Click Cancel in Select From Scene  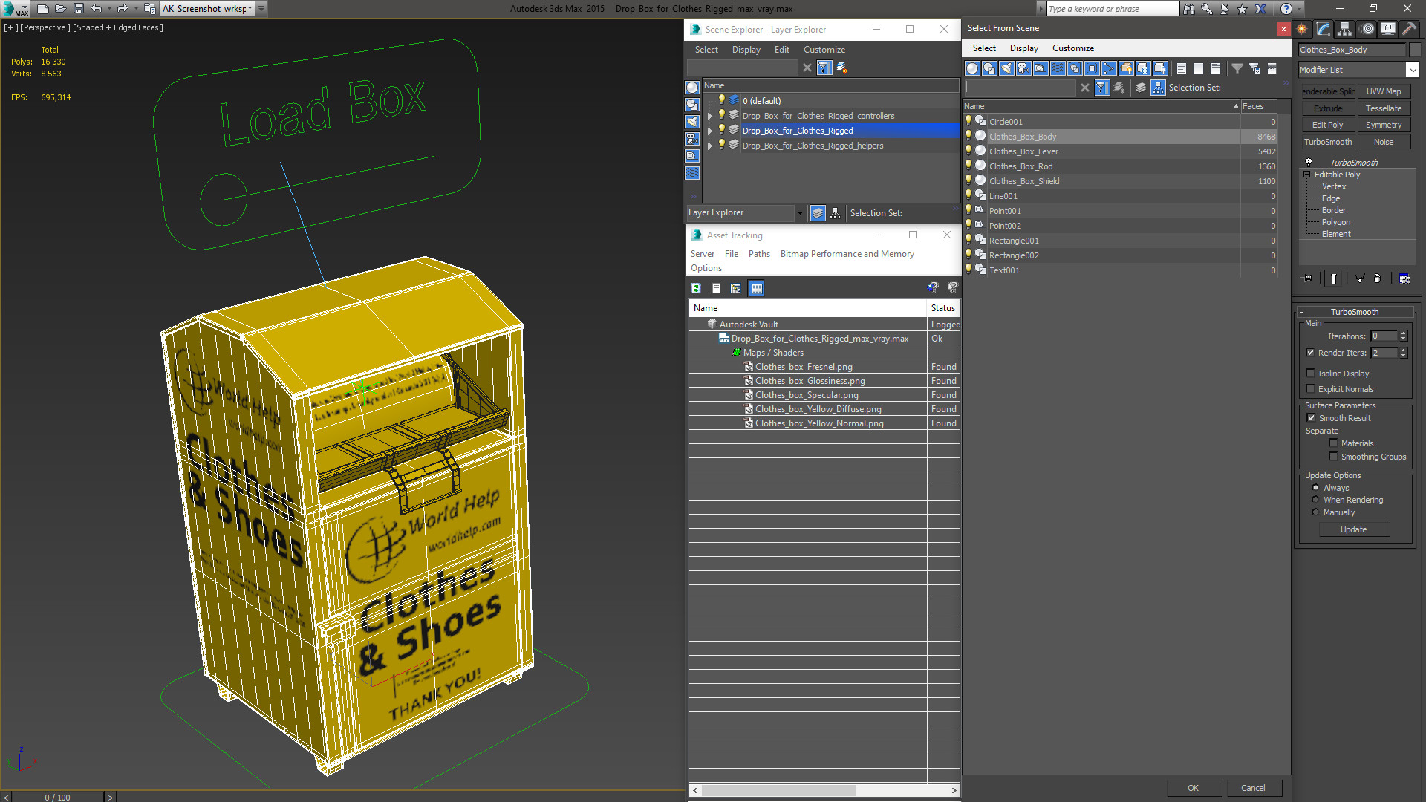1253,788
